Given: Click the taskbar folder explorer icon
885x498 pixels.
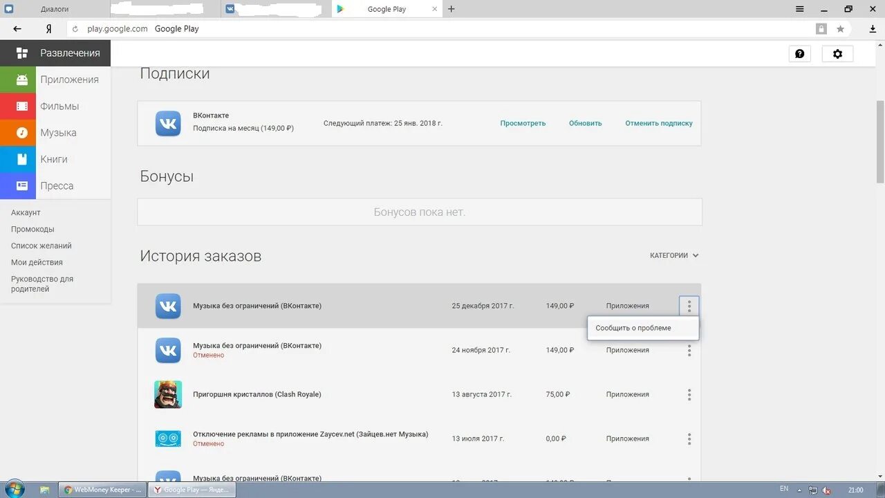Looking at the screenshot, I should click(44, 490).
